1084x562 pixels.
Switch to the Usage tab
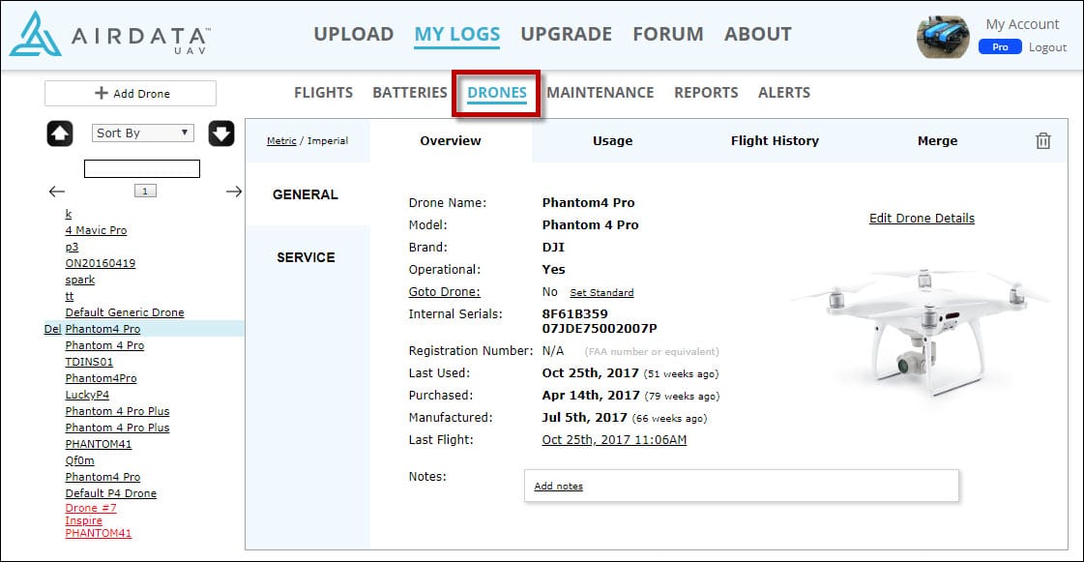pyautogui.click(x=612, y=141)
